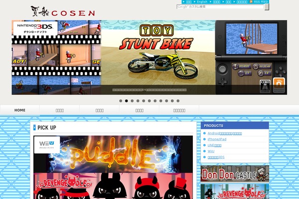The width and height of the screenshot is (299, 199).
Task: Click the blue marker beside PICK UP heading
Action: point(34,127)
